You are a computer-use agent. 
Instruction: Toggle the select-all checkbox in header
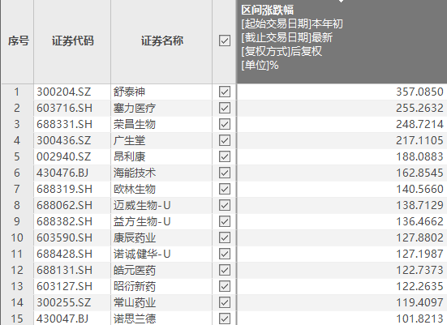pos(225,41)
